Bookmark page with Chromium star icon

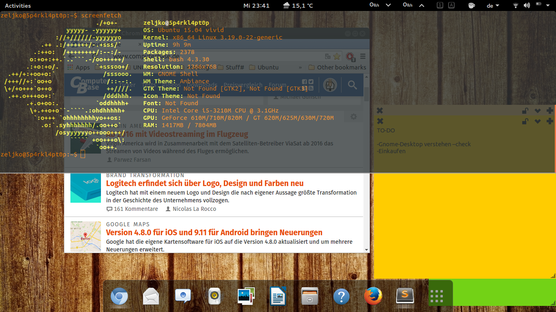(337, 56)
